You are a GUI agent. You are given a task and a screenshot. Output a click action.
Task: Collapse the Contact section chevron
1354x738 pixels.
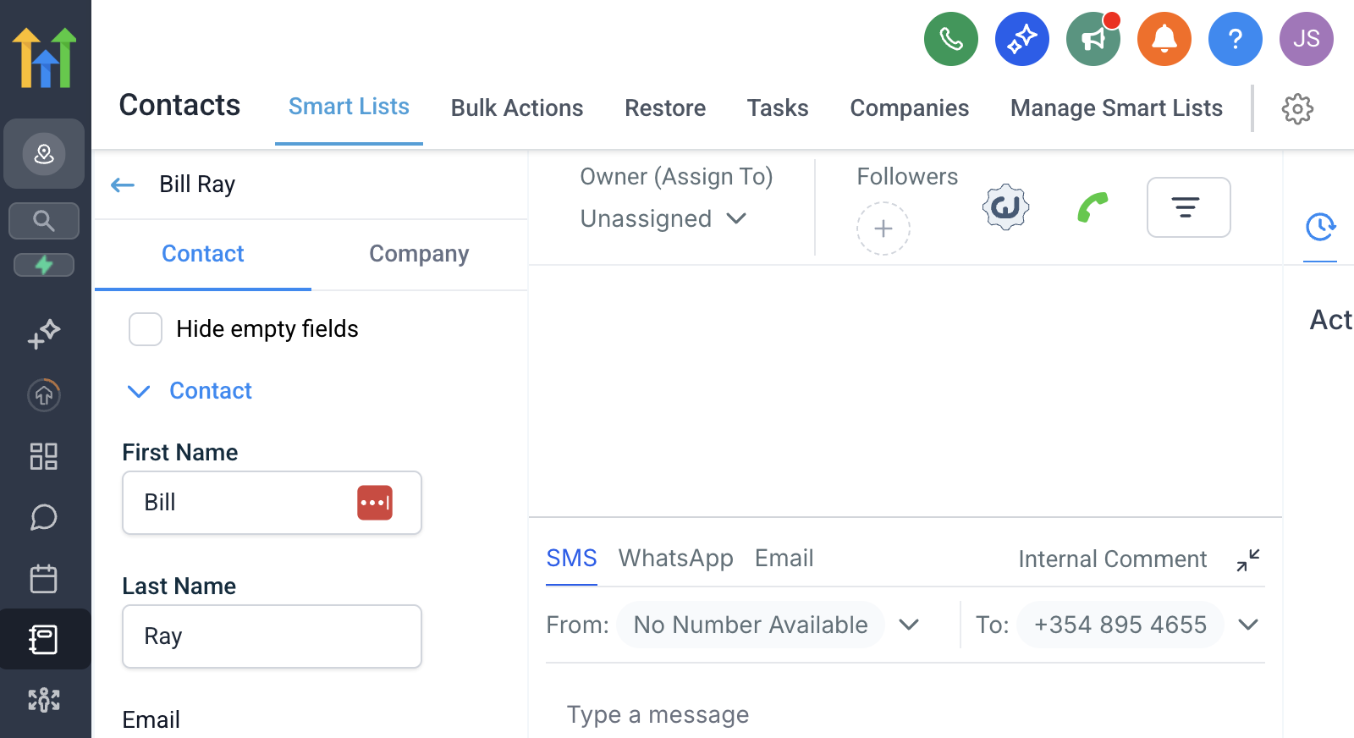(x=138, y=391)
